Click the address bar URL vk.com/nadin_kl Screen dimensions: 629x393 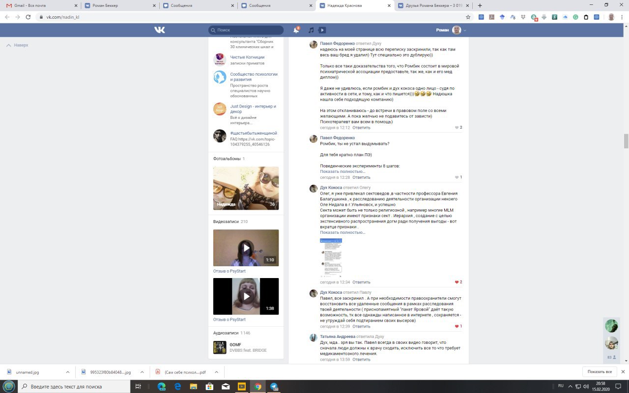63,17
